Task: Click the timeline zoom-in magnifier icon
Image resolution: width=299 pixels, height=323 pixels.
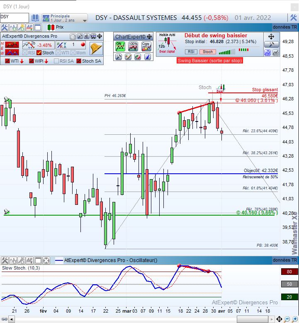Action: [295, 319]
